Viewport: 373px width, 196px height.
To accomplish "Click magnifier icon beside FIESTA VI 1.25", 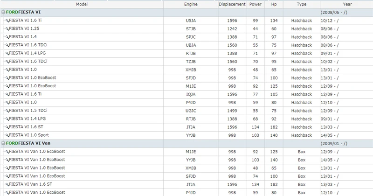I will point(7,29).
